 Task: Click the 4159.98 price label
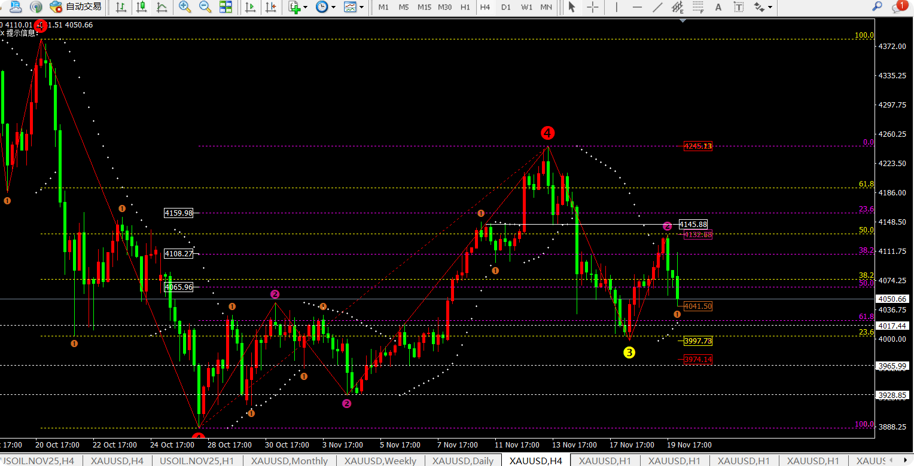[179, 213]
